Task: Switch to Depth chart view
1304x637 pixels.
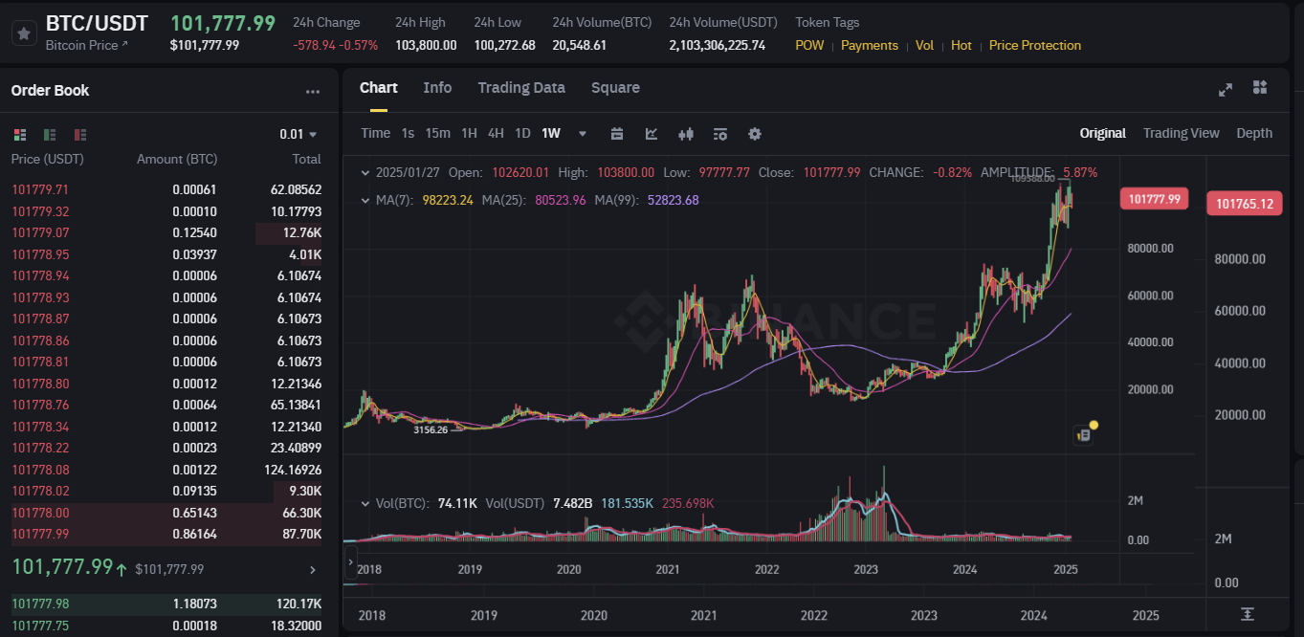Action: tap(1254, 133)
